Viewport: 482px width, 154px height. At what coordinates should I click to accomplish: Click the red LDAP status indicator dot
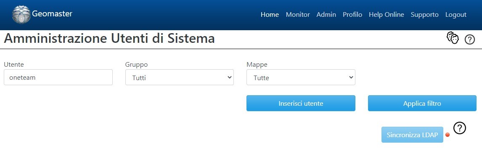(448, 135)
